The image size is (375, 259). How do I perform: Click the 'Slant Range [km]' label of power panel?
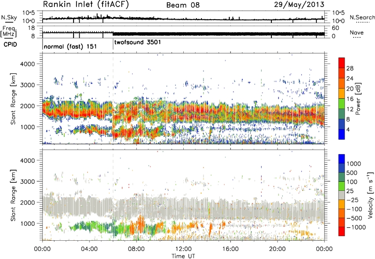14,99
